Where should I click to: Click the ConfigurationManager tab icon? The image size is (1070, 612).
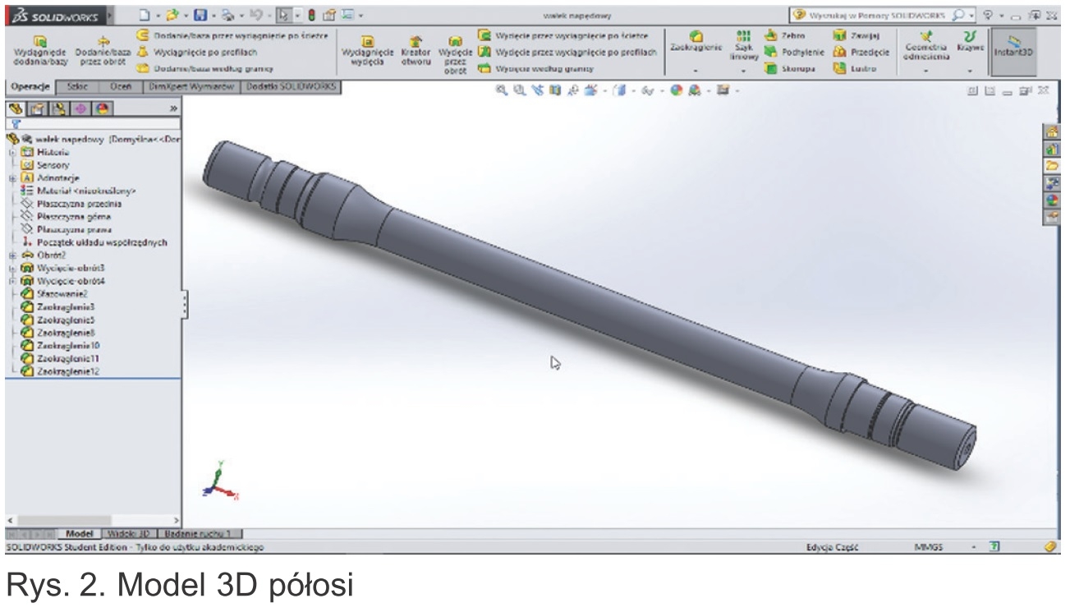(x=57, y=108)
